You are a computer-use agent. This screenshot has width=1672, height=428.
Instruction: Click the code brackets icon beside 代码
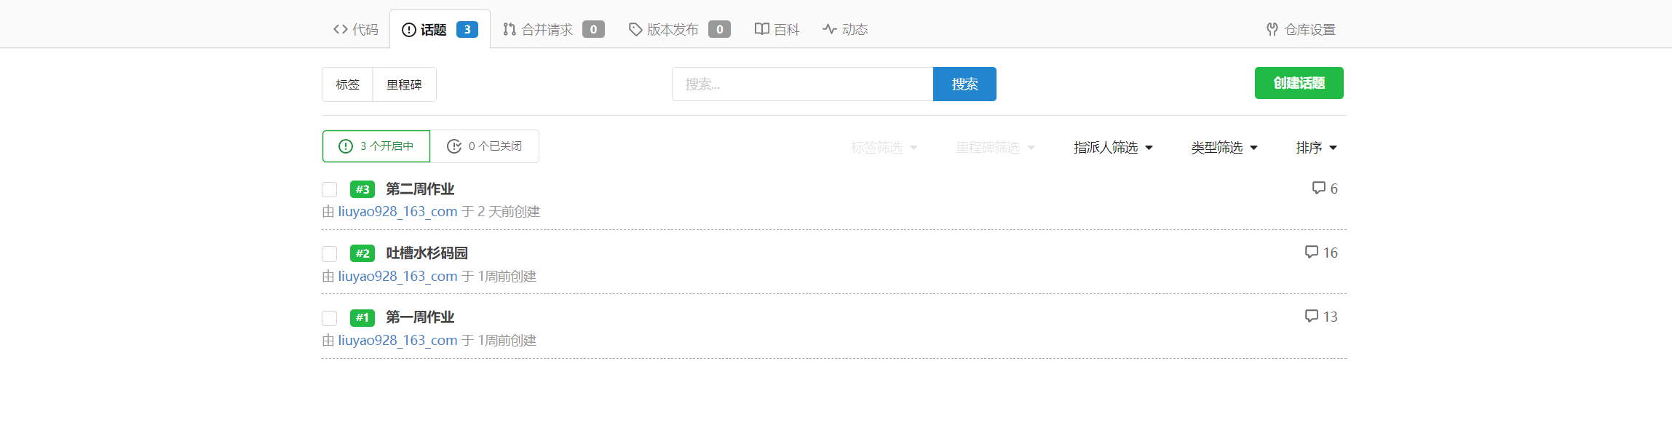tap(340, 29)
